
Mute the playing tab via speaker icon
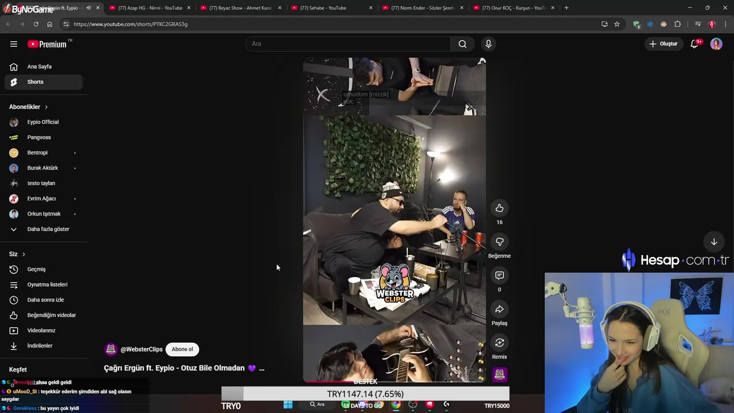tap(88, 8)
